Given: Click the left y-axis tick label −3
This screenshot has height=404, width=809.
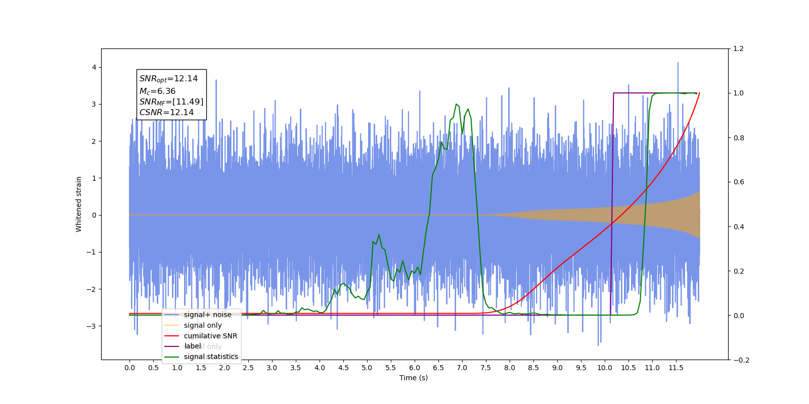Looking at the screenshot, I should click(x=92, y=326).
